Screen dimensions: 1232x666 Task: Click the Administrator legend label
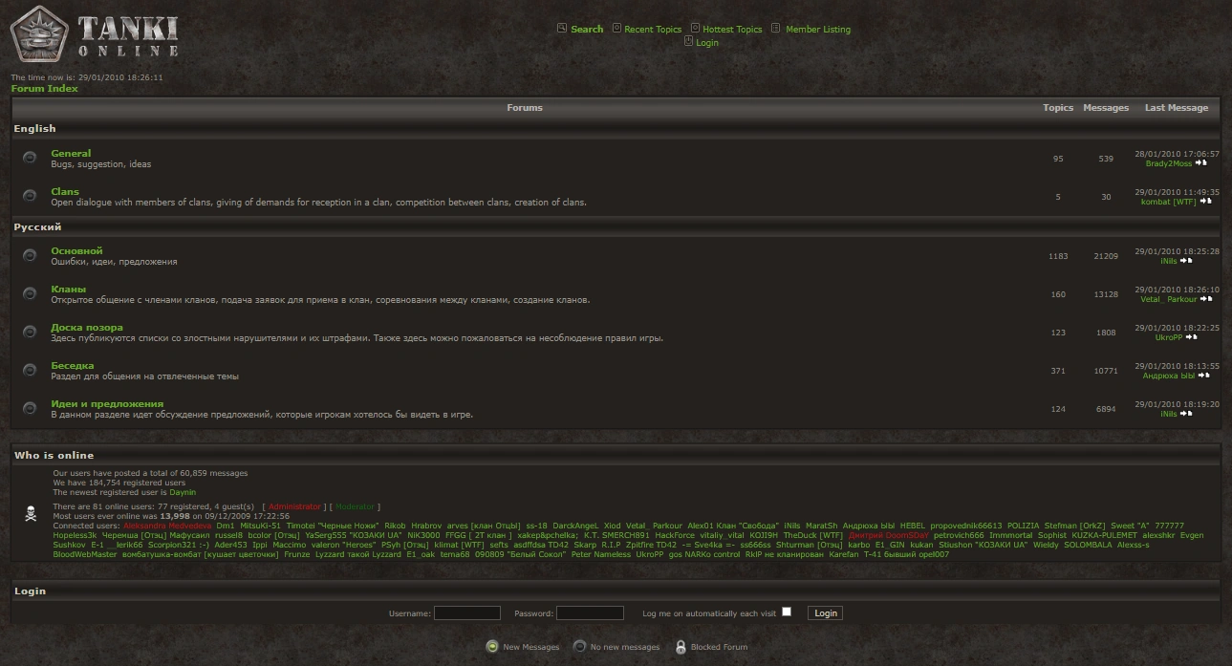(x=294, y=506)
